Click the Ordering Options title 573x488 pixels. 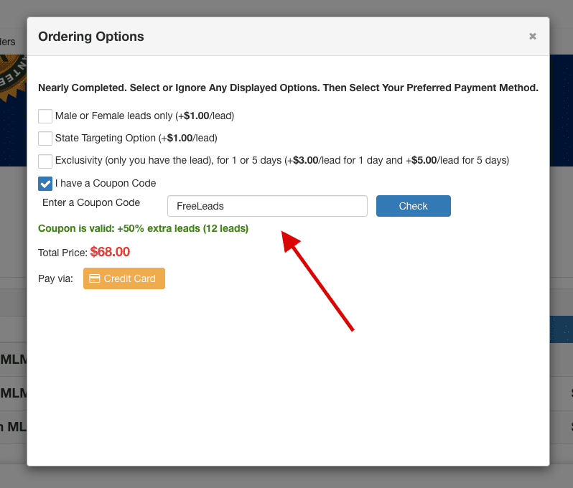click(91, 37)
